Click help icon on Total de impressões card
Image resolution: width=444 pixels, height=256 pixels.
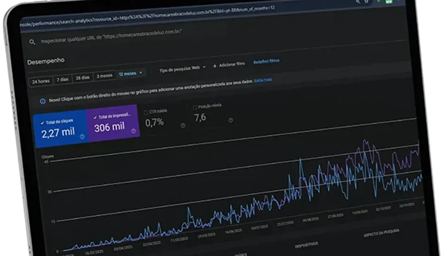tap(133, 132)
